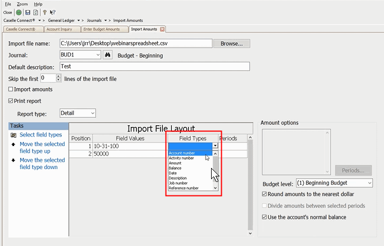Expand the Report type Detail dropdown

tap(92, 113)
